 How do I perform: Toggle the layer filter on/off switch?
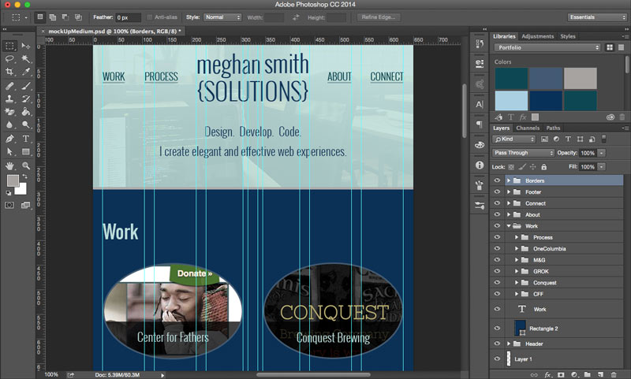click(603, 139)
